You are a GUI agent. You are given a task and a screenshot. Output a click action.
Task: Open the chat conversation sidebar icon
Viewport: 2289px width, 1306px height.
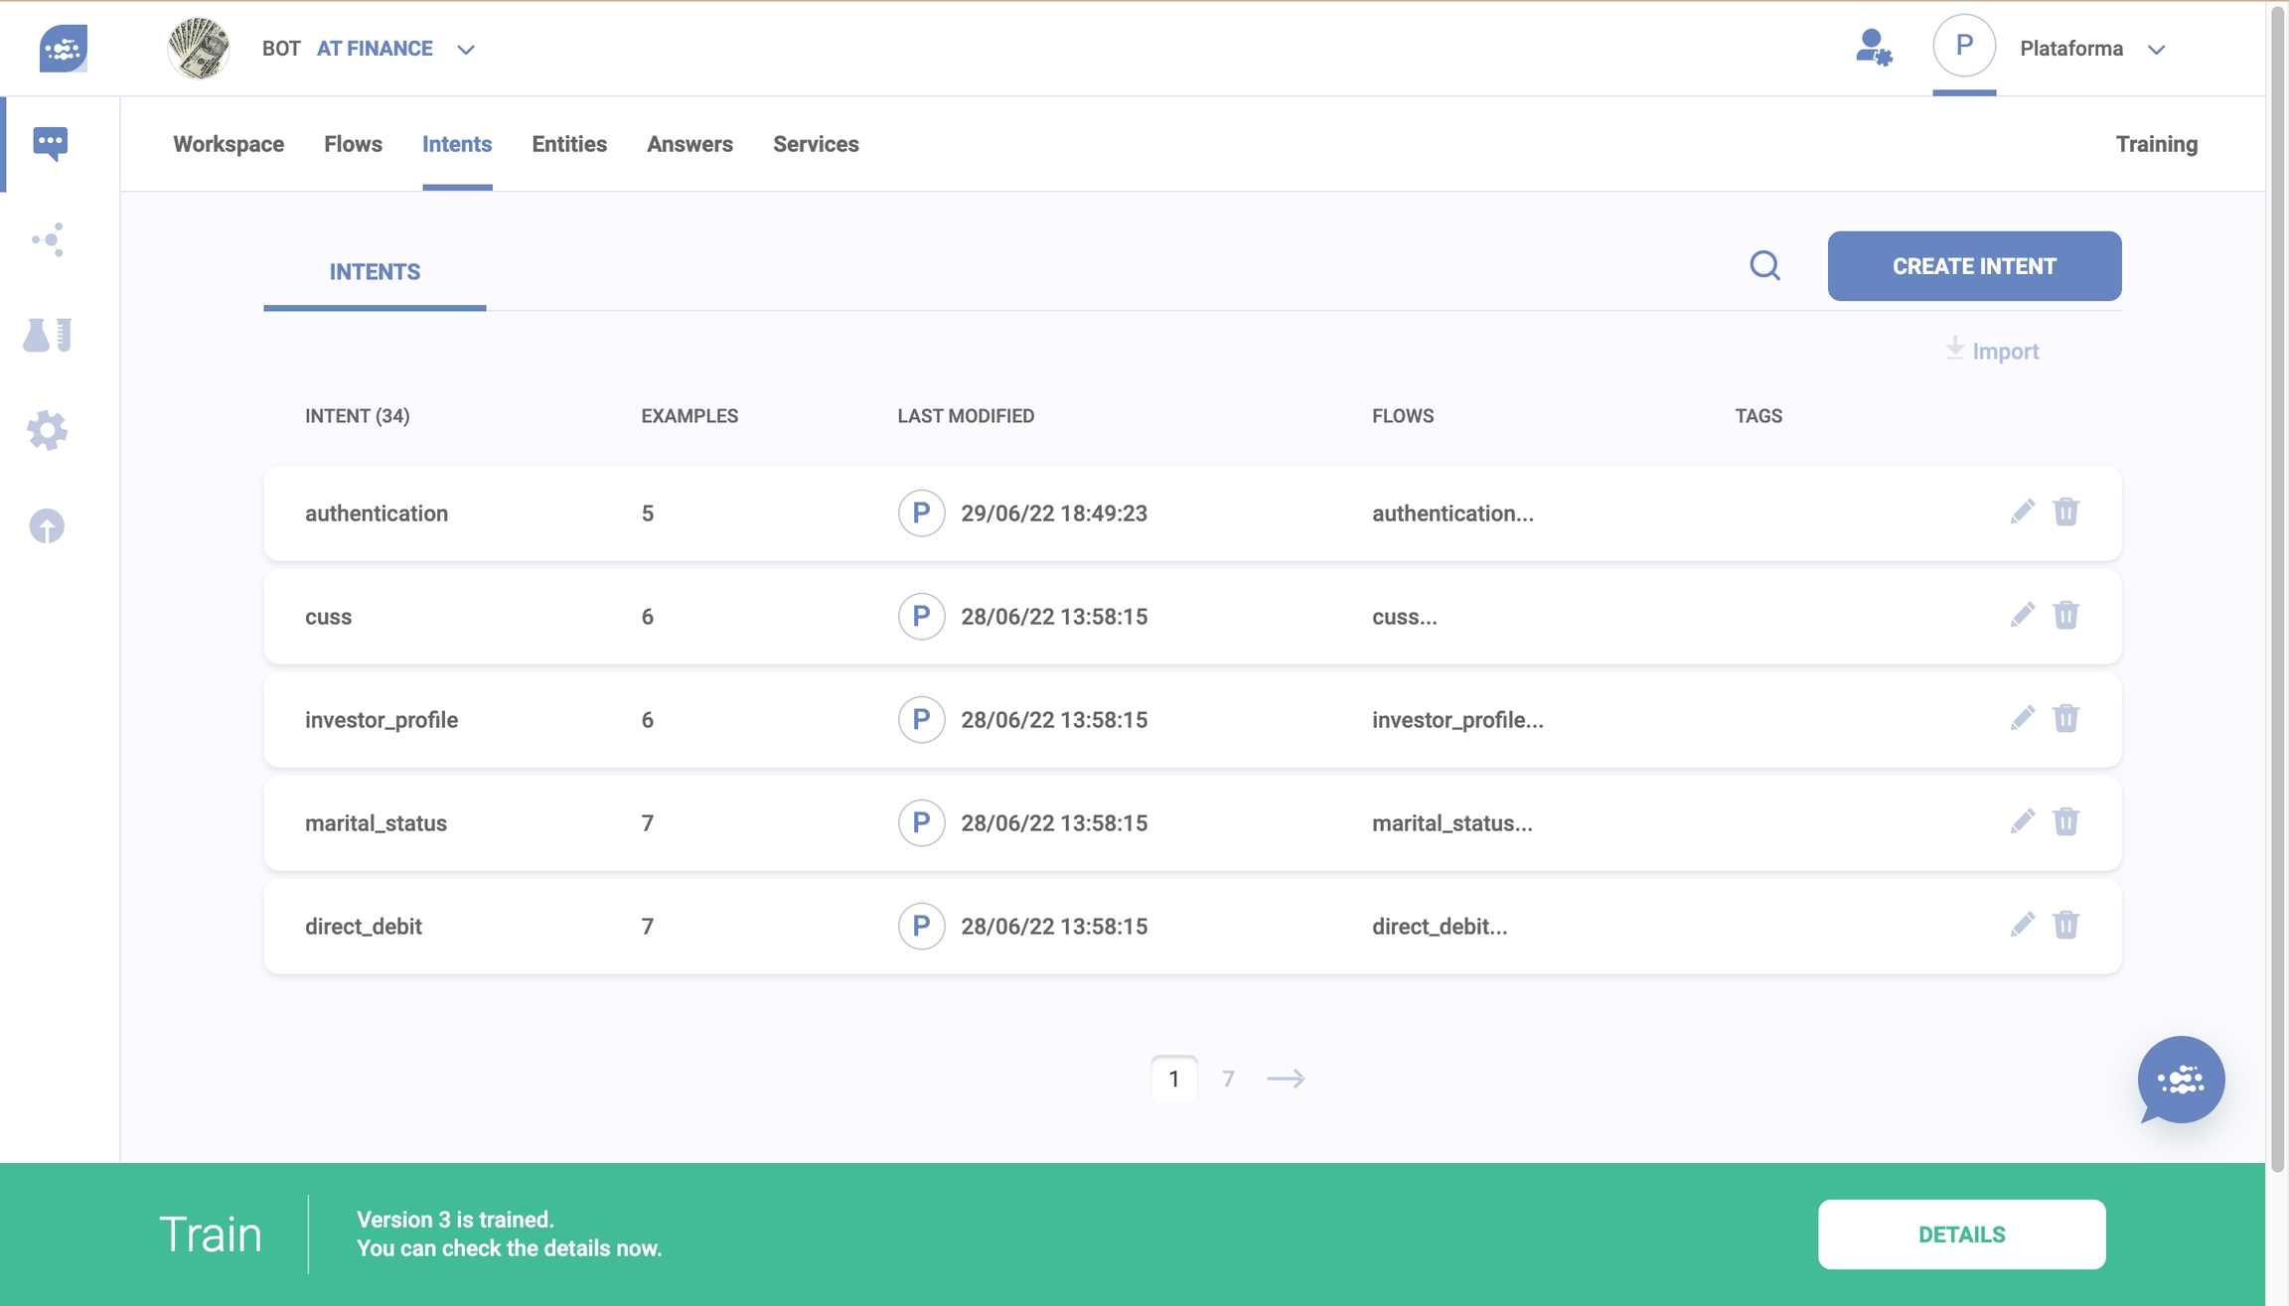pos(50,143)
